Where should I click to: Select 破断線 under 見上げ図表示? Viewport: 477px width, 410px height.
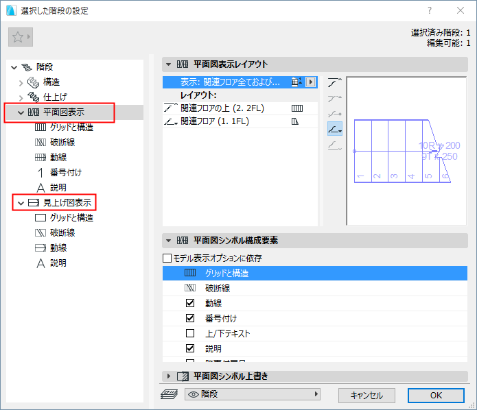point(62,232)
